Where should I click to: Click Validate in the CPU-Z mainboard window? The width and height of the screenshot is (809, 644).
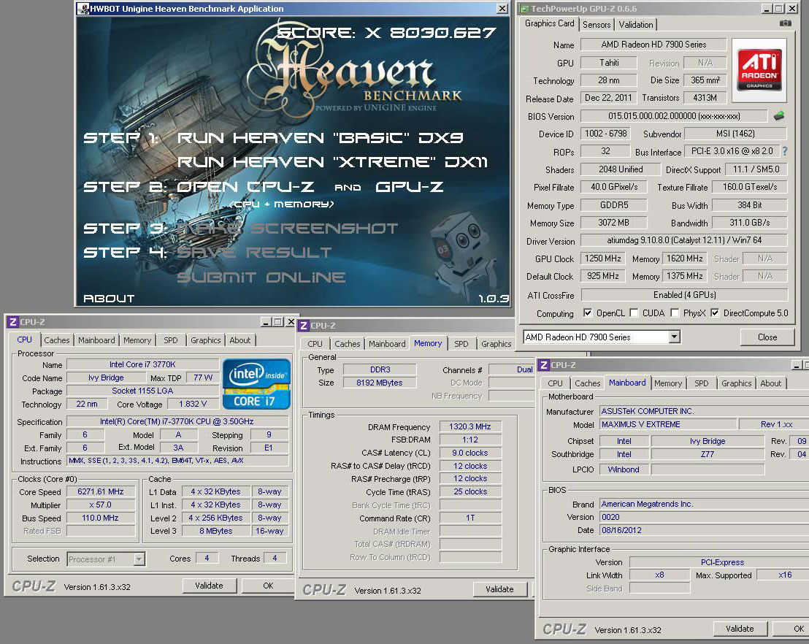click(740, 629)
